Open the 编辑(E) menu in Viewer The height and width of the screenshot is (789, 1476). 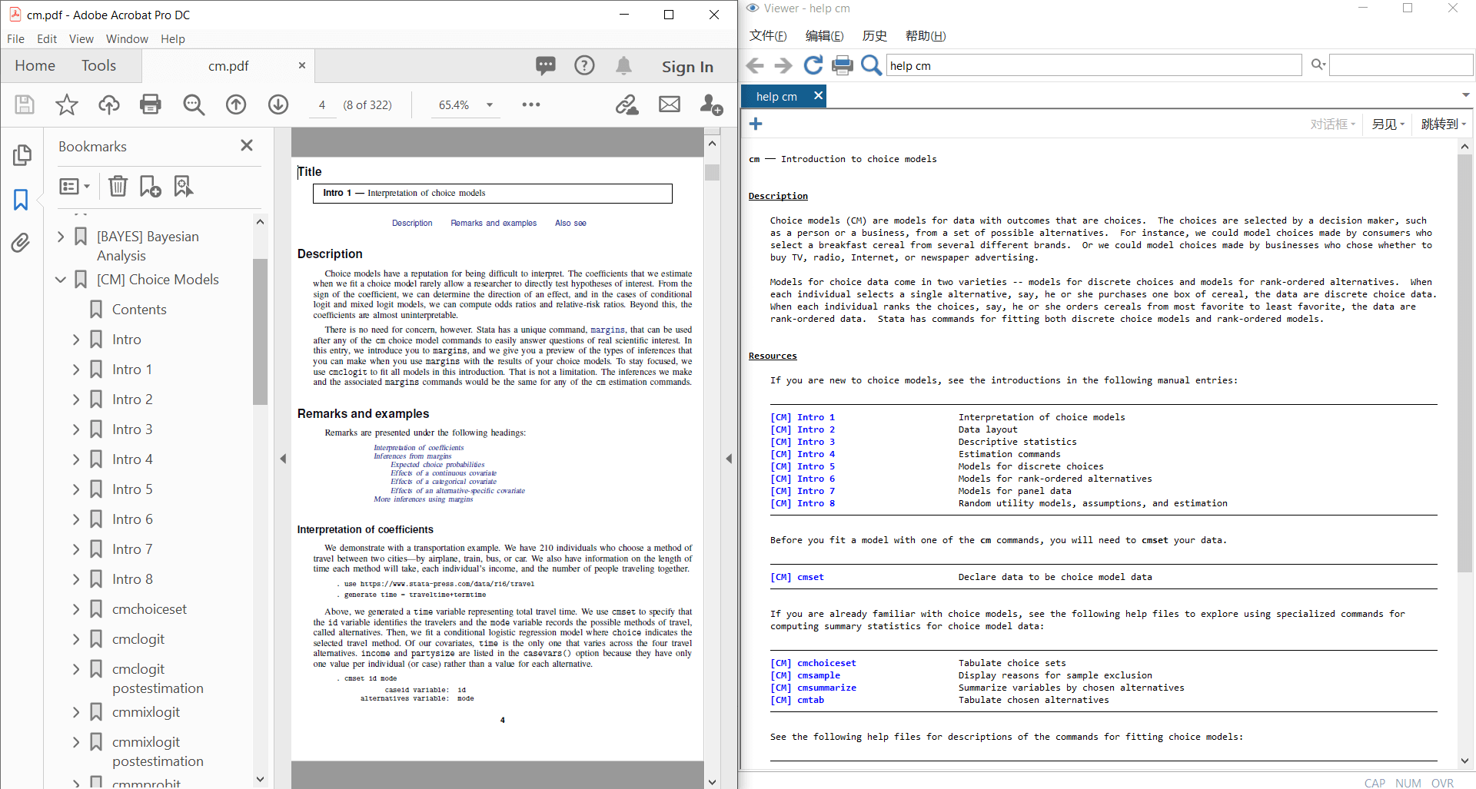click(824, 36)
